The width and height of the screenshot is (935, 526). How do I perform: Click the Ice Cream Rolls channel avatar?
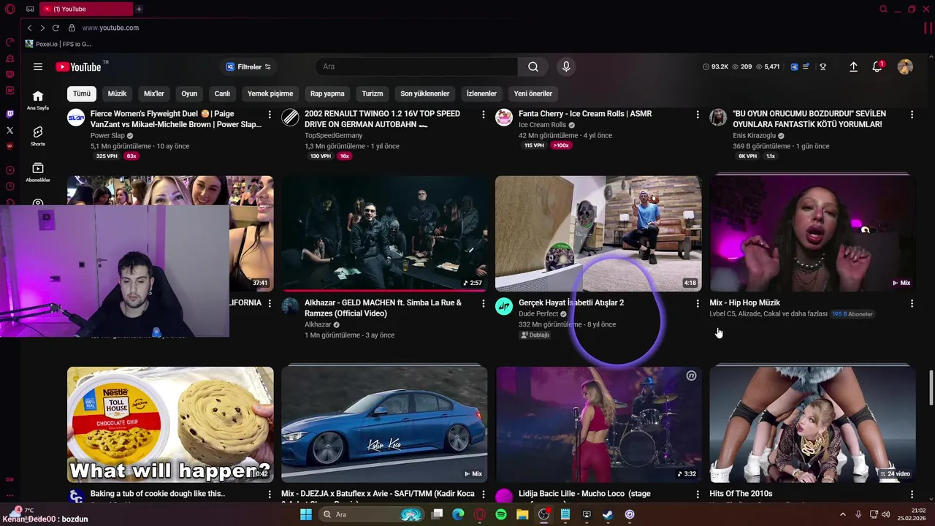pyautogui.click(x=504, y=117)
